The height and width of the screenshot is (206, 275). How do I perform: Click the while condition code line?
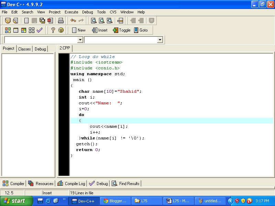click(111, 138)
